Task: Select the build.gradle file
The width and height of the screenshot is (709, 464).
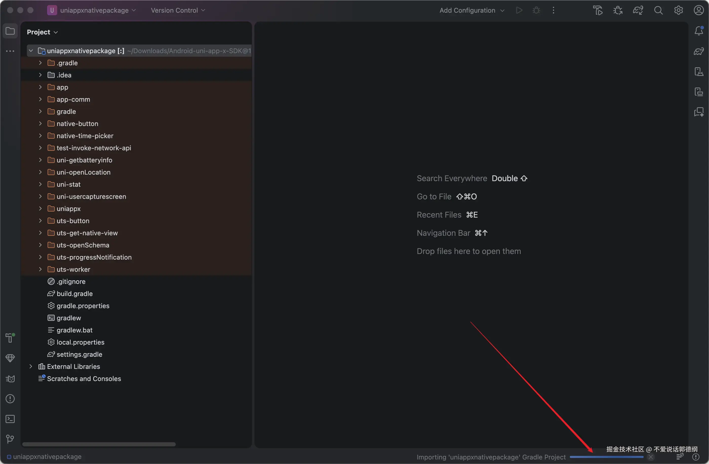Action: click(x=74, y=293)
